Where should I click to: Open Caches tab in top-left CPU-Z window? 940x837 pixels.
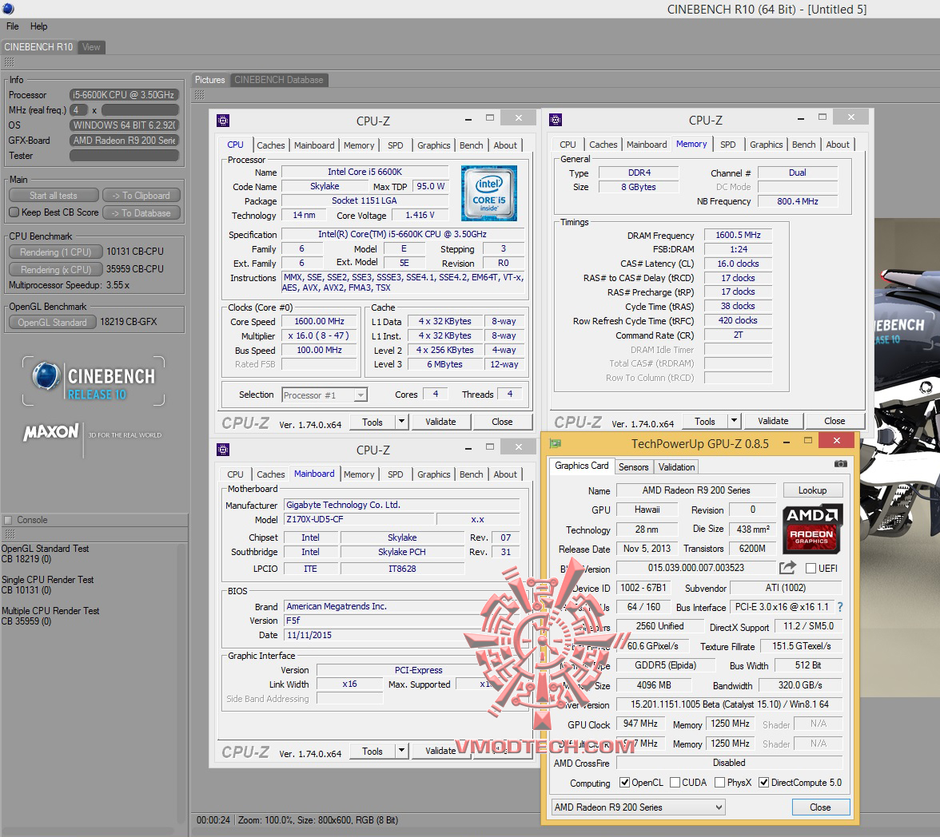(271, 145)
